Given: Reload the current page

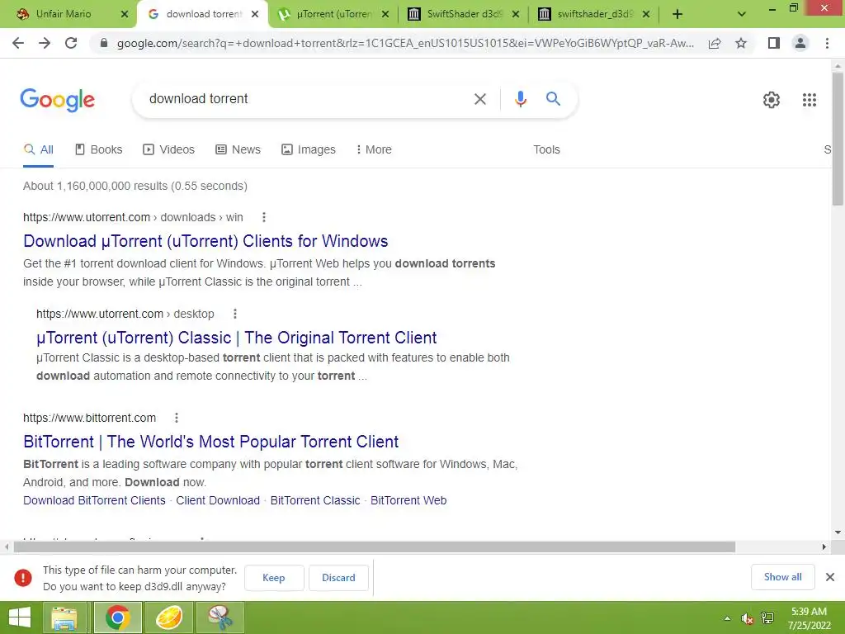Looking at the screenshot, I should point(71,43).
